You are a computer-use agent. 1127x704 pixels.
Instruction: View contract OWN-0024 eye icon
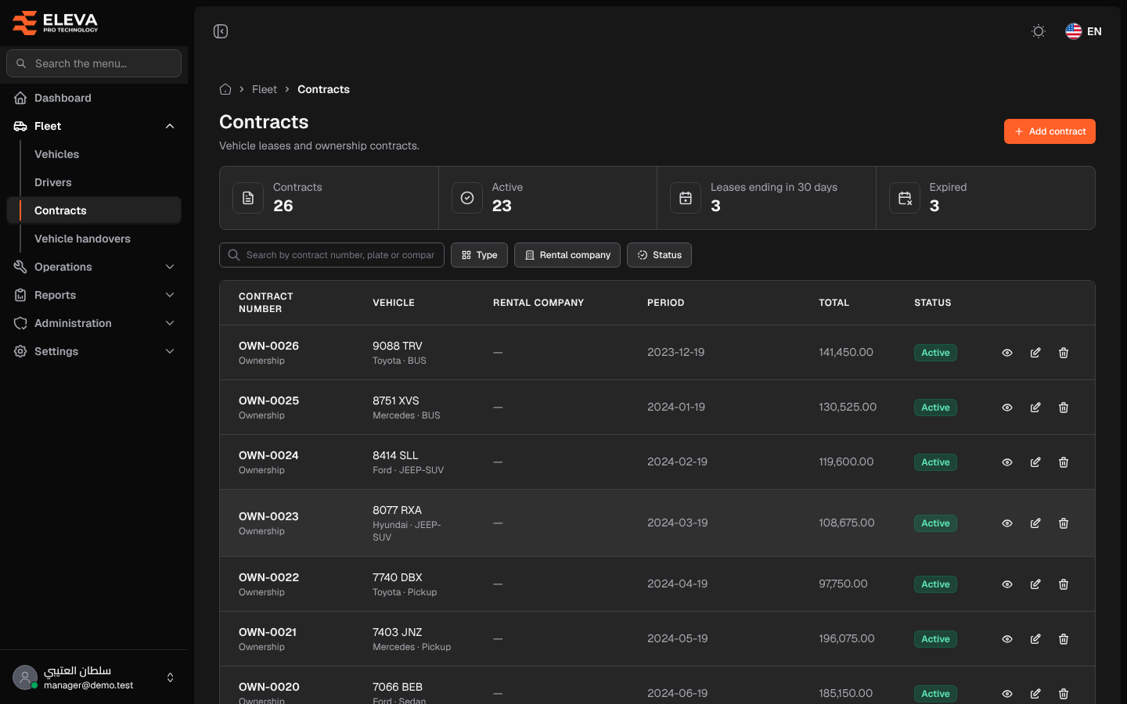1007,462
